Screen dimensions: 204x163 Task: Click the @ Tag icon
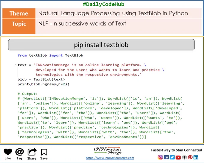tap(19, 152)
